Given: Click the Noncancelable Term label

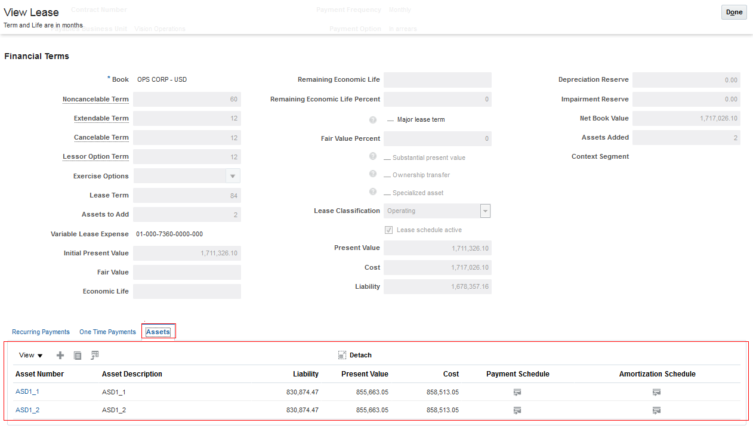Looking at the screenshot, I should coord(95,99).
